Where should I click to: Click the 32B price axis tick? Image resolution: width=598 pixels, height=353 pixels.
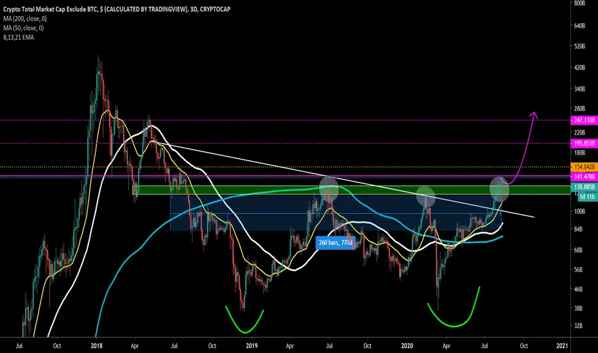tap(578, 325)
